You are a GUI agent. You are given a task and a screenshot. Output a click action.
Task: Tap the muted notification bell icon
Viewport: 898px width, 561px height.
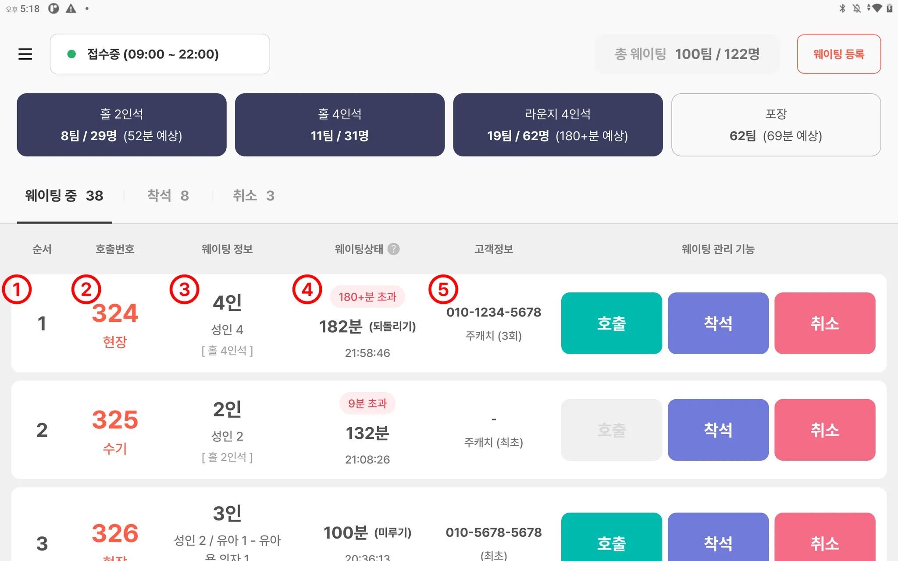coord(856,8)
